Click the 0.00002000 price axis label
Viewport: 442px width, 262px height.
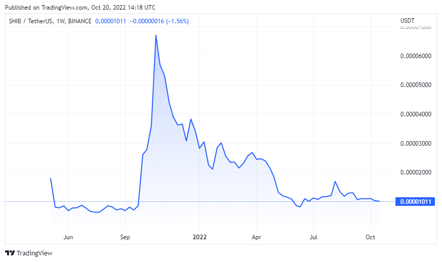coord(415,172)
